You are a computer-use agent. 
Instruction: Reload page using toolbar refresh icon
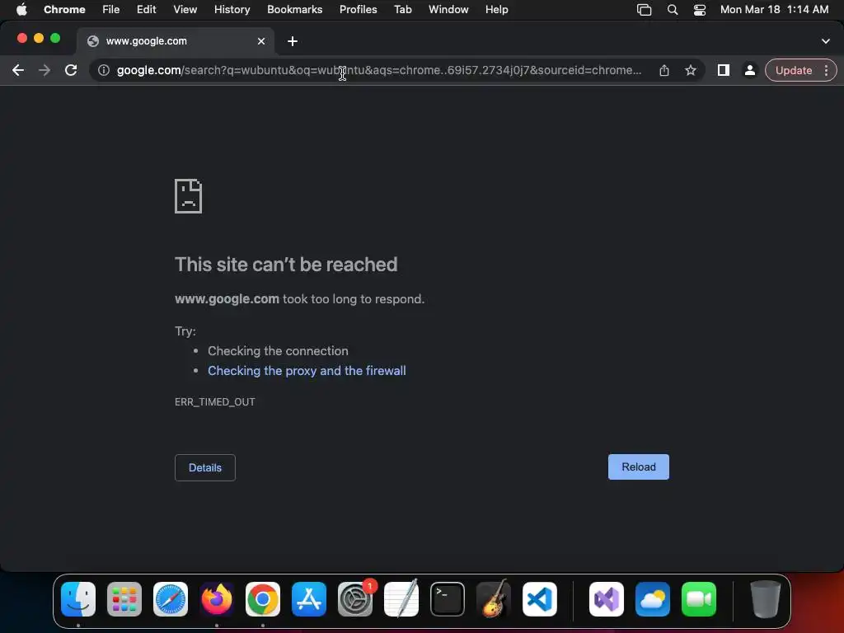(71, 71)
